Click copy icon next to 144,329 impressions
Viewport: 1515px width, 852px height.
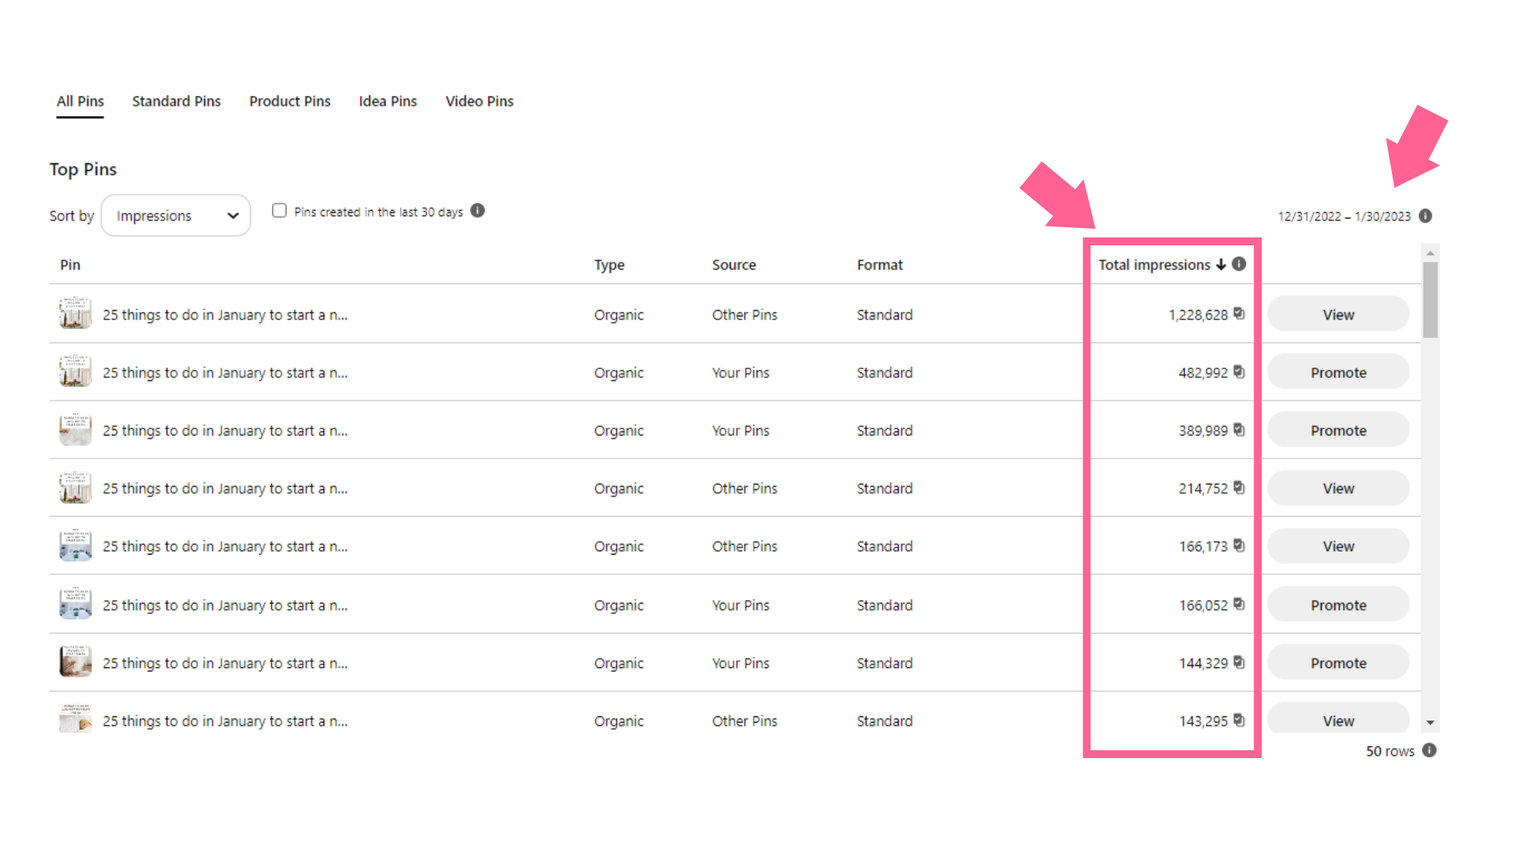[1239, 662]
